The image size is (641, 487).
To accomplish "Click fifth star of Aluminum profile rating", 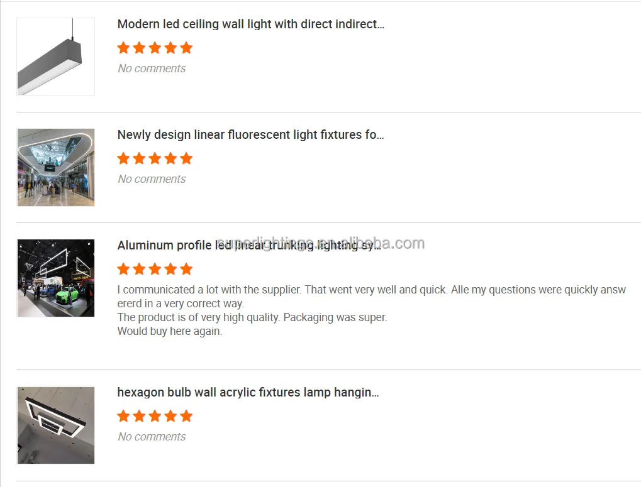I will [186, 269].
